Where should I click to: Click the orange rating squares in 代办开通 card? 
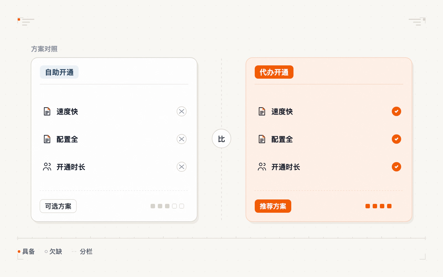pos(378,206)
